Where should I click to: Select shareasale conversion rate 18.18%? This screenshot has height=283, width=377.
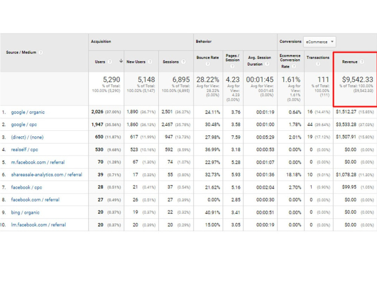(x=294, y=174)
